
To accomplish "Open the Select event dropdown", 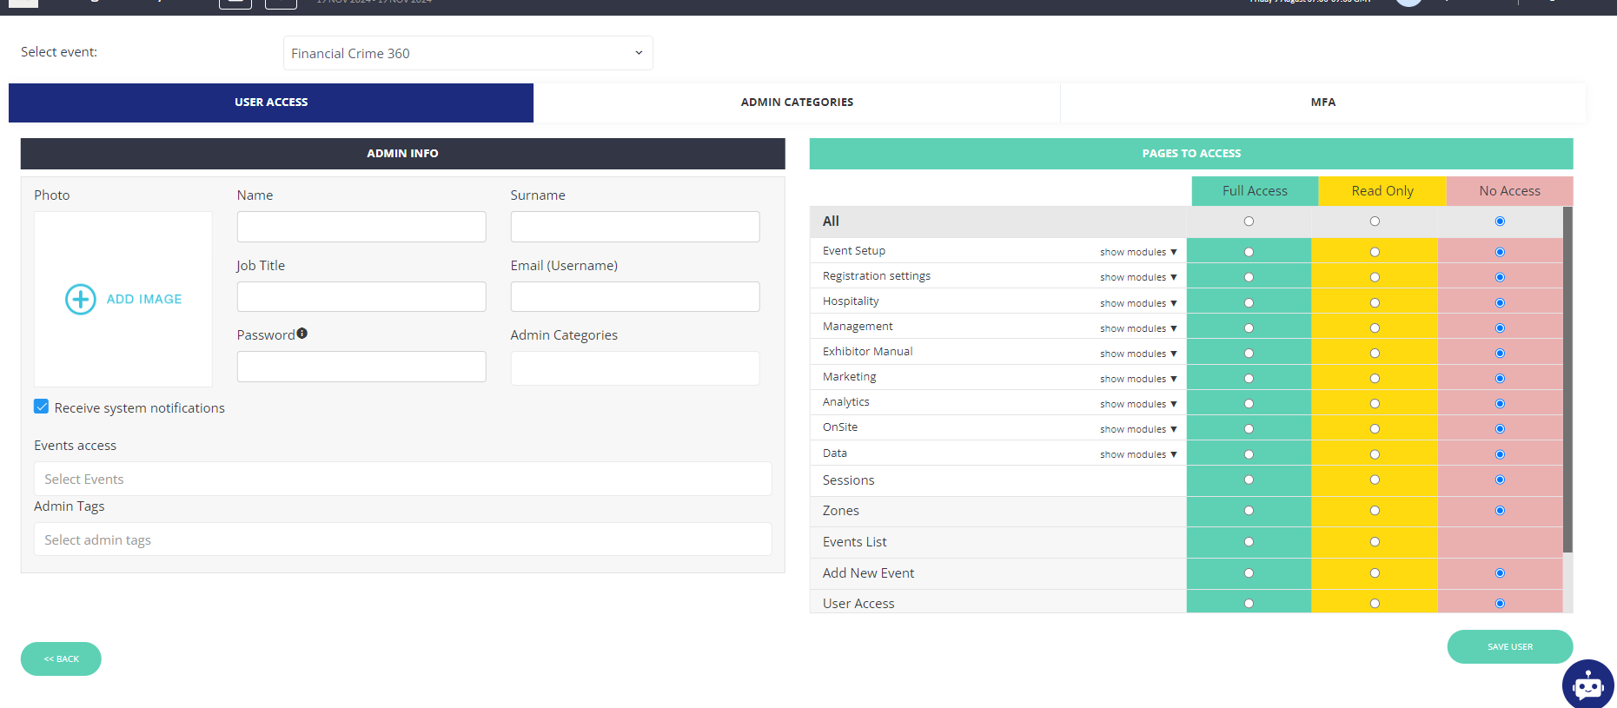I will 467,53.
